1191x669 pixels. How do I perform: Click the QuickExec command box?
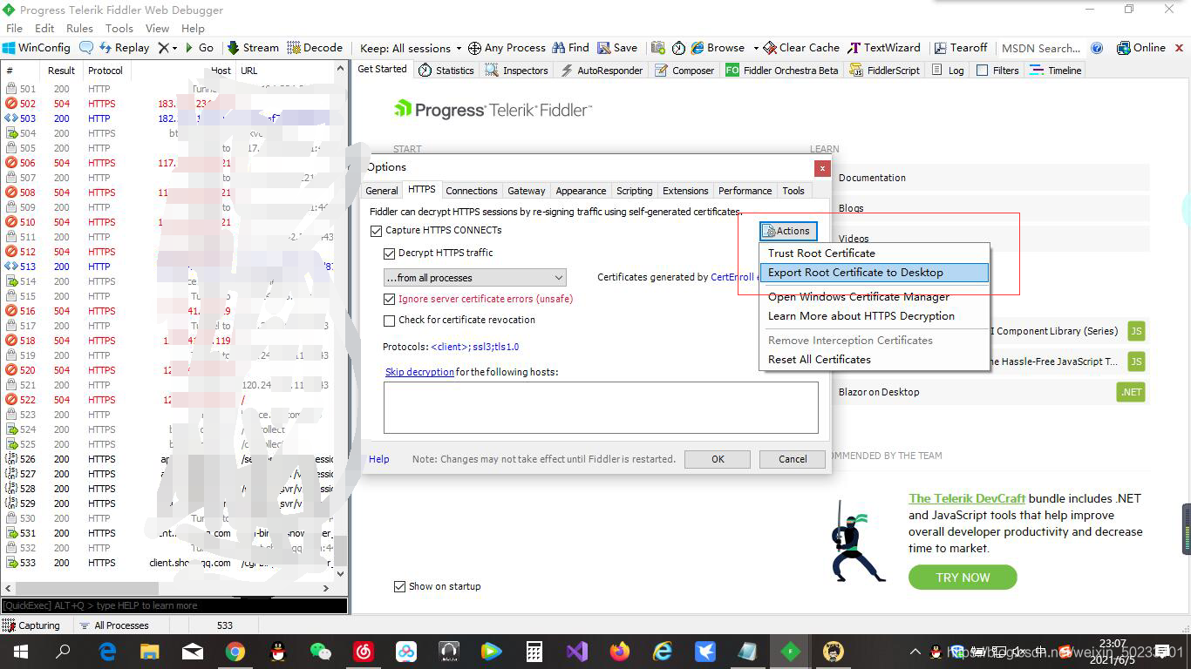(x=174, y=605)
